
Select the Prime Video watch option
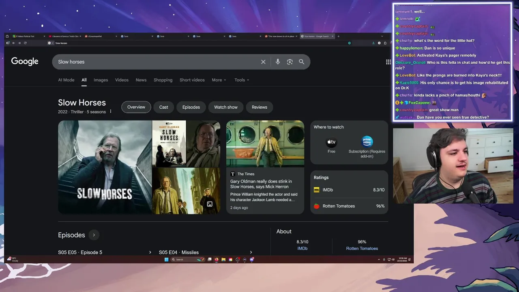(x=367, y=147)
